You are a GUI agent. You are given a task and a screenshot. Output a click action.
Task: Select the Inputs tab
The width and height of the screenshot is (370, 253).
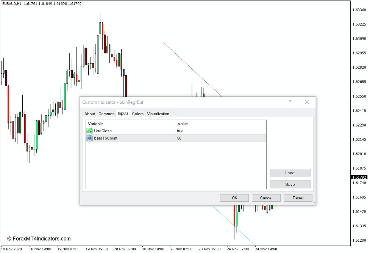123,114
